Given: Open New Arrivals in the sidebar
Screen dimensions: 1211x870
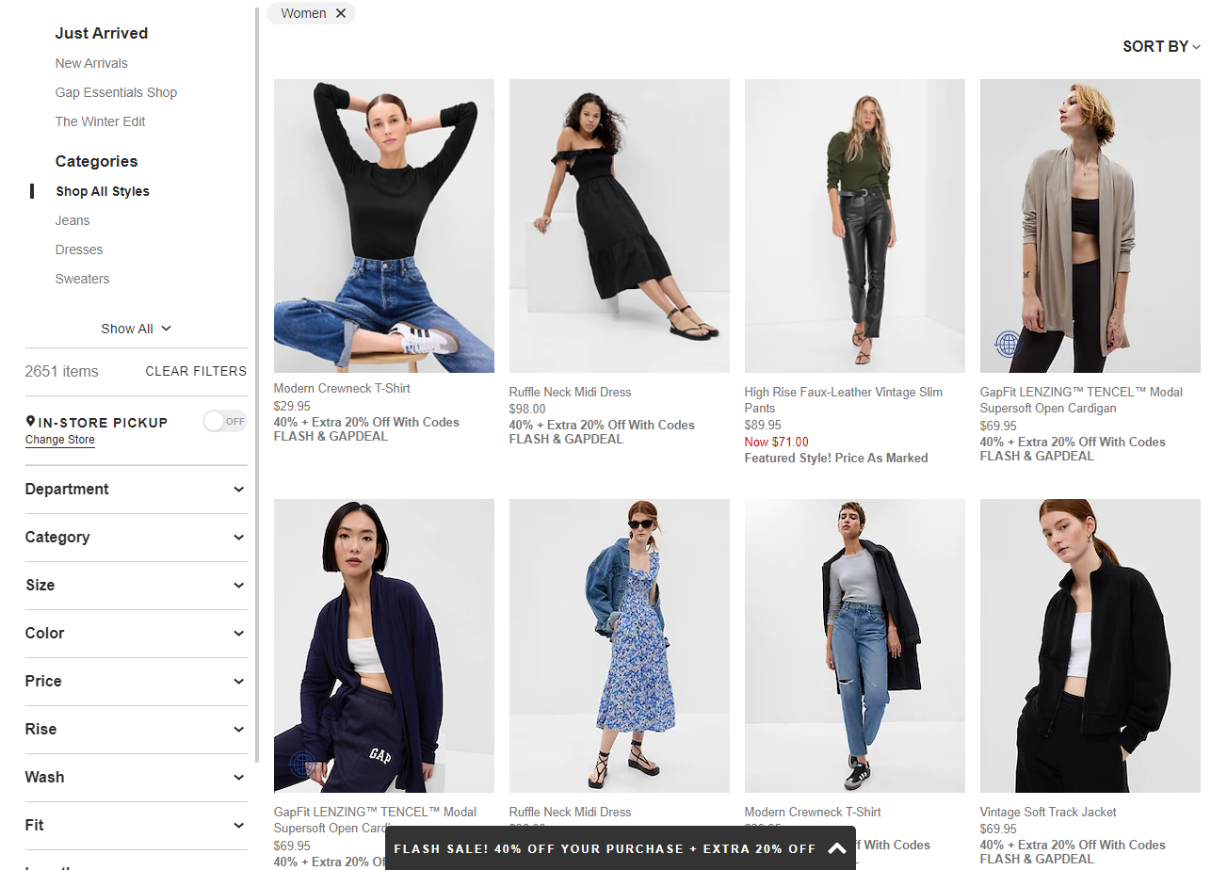Looking at the screenshot, I should point(91,63).
